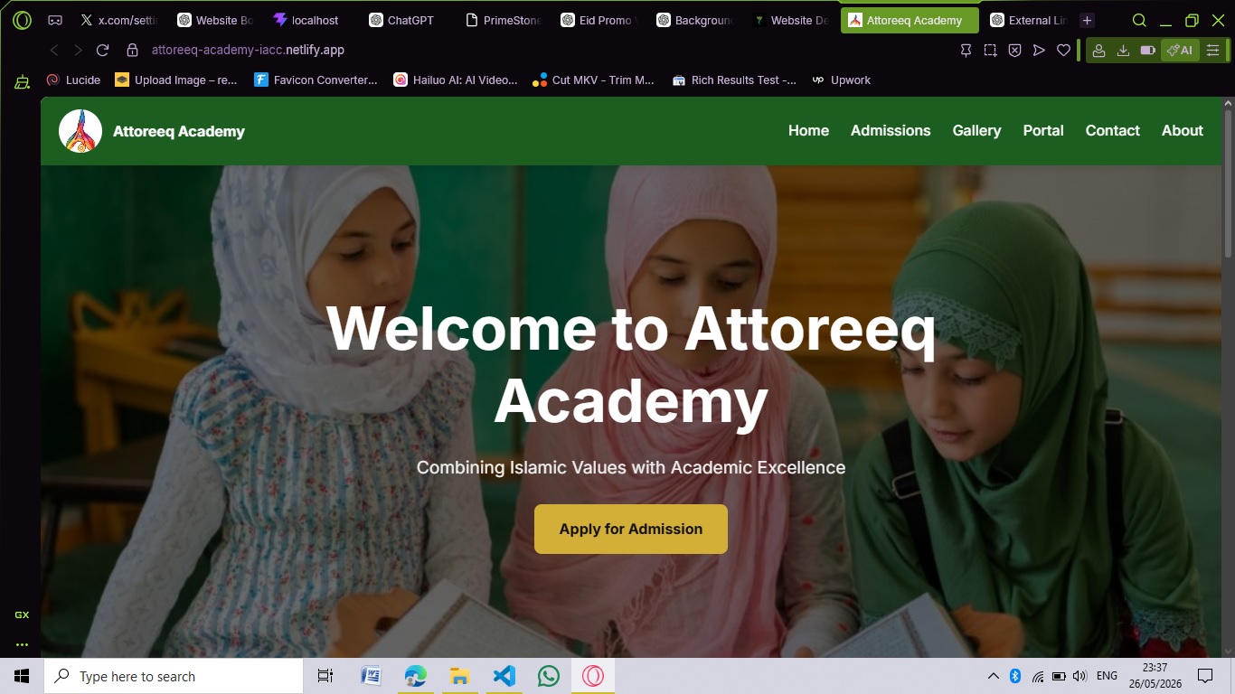Image resolution: width=1235 pixels, height=694 pixels.
Task: Open the Portal nav link
Action: pos(1043,131)
